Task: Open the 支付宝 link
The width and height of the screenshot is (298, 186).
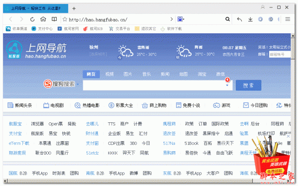Action: pos(15,133)
